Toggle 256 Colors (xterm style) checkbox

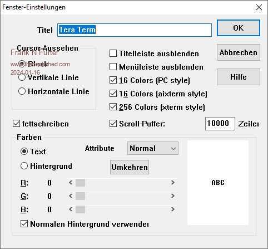click(113, 107)
